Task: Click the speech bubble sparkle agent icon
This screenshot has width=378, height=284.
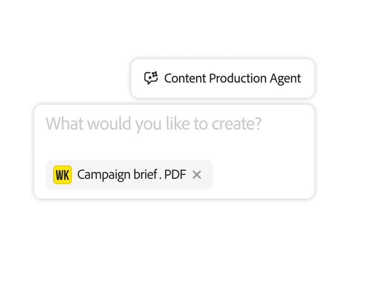Action: pos(151,78)
